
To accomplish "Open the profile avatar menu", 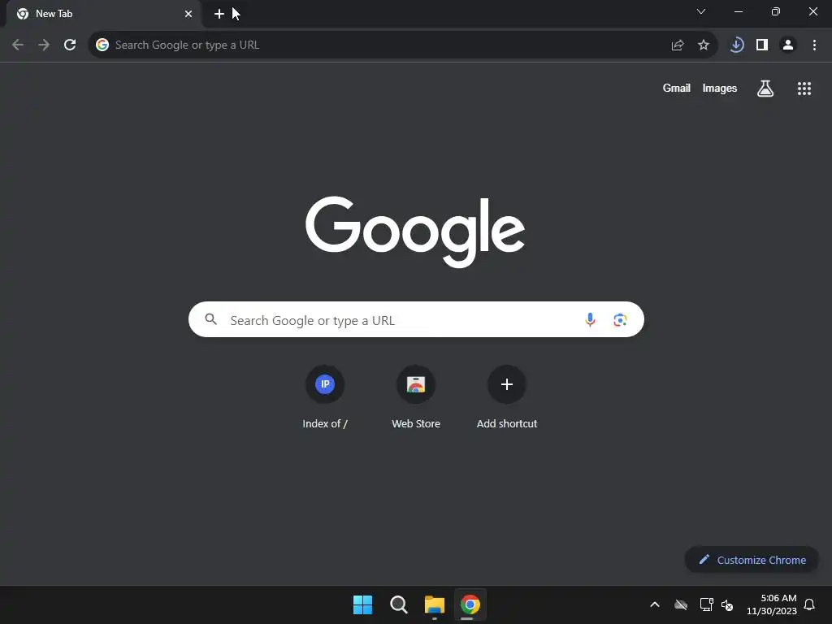I will click(x=788, y=45).
